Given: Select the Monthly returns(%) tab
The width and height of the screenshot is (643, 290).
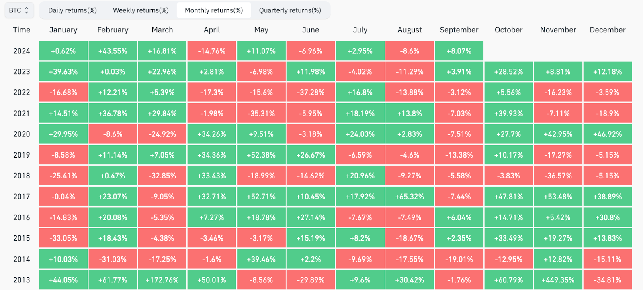Looking at the screenshot, I should [214, 10].
